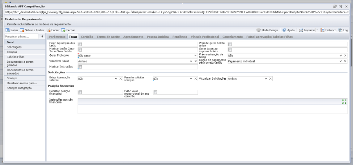Open Desativar acesso para... page
This screenshot has width=353, height=165.
point(25,83)
